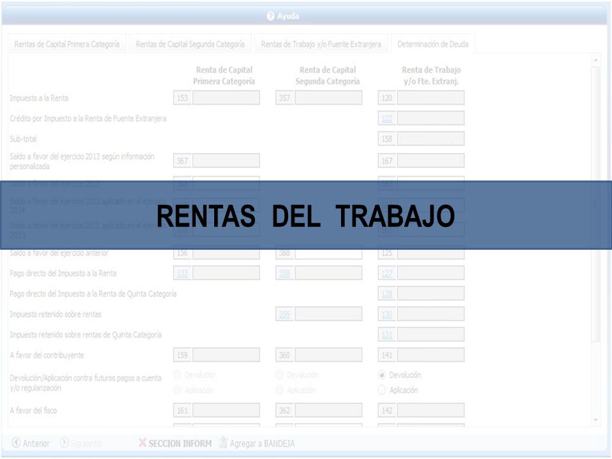This screenshot has width=612, height=459.
Task: Open casilla 130 link for Impuesto retenido
Action: point(387,314)
